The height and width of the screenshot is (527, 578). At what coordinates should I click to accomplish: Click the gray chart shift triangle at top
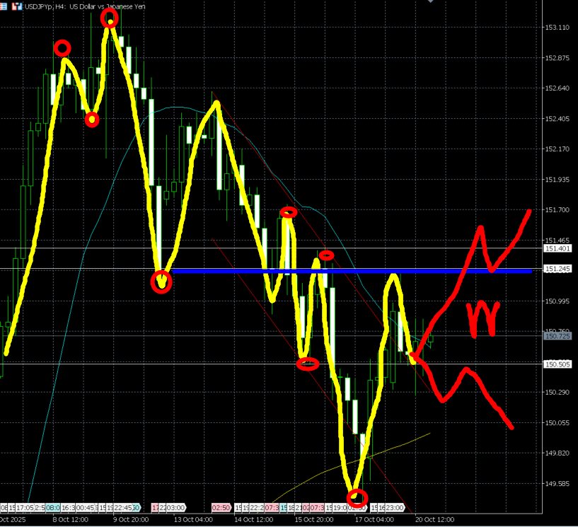pyautogui.click(x=431, y=2)
